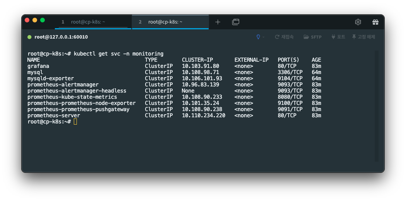Click cluster IP 10.108.98.71
Viewport: 406px width, 201px height.
tap(200, 73)
